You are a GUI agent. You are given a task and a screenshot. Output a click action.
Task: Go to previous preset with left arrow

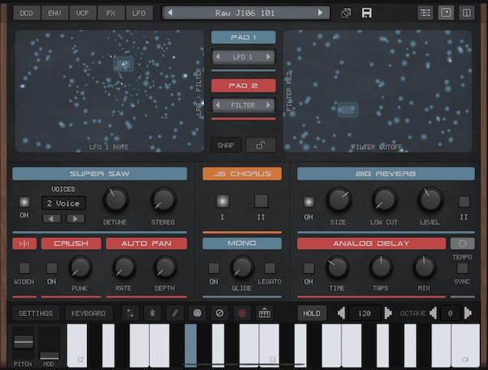tap(170, 13)
